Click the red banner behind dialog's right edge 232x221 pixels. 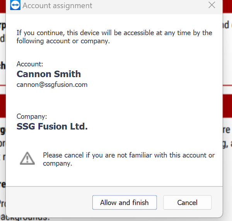pyautogui.click(x=227, y=106)
